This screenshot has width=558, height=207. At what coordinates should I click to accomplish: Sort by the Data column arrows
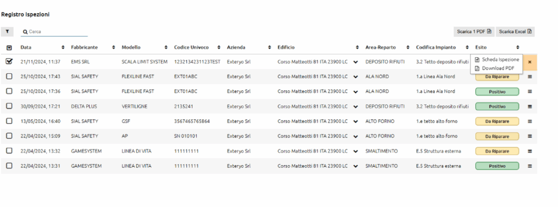(x=63, y=47)
